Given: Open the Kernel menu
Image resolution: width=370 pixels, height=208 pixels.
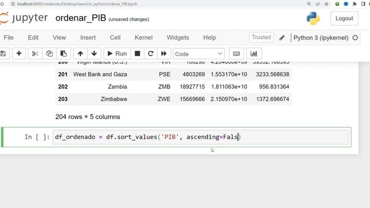Looking at the screenshot, I should (143, 38).
